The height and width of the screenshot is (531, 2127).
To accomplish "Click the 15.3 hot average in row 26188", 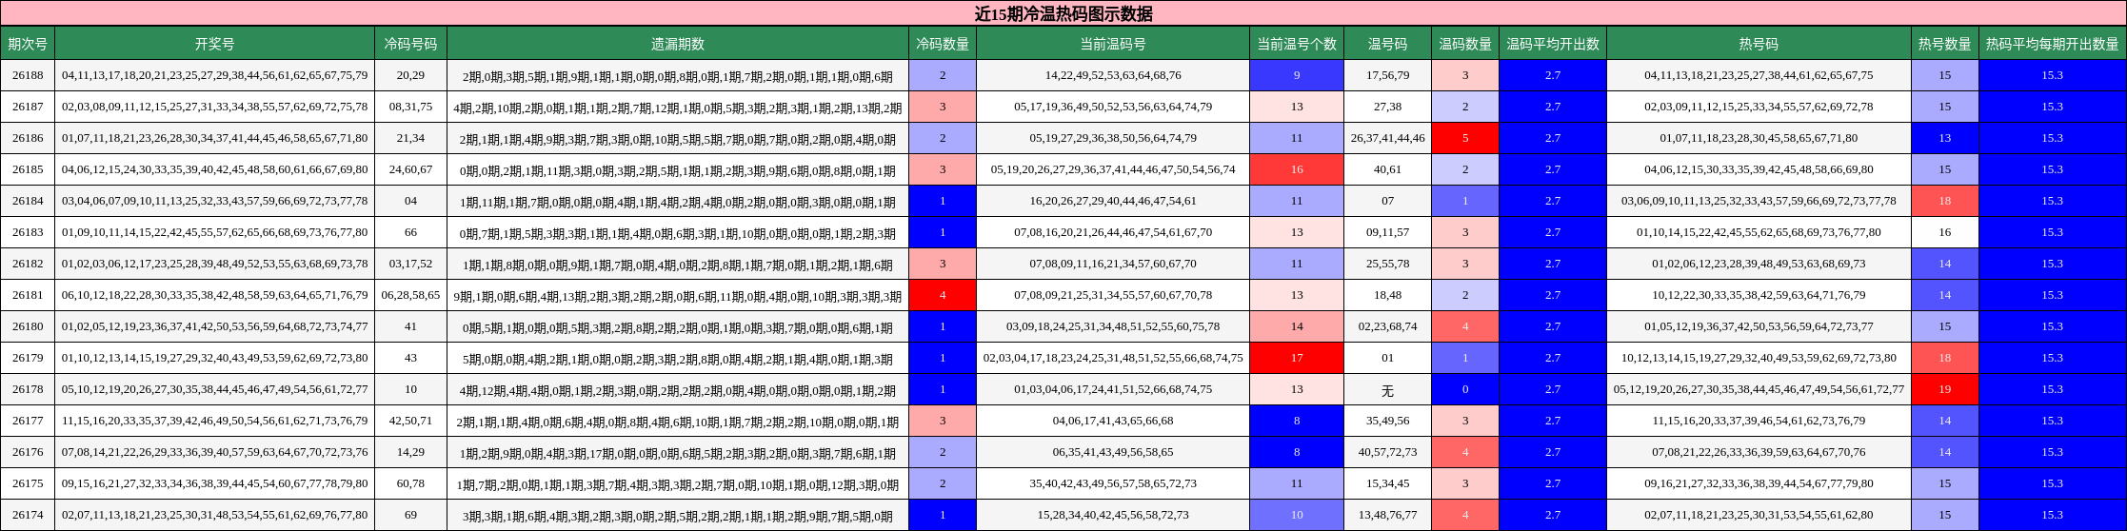I will coord(2052,75).
